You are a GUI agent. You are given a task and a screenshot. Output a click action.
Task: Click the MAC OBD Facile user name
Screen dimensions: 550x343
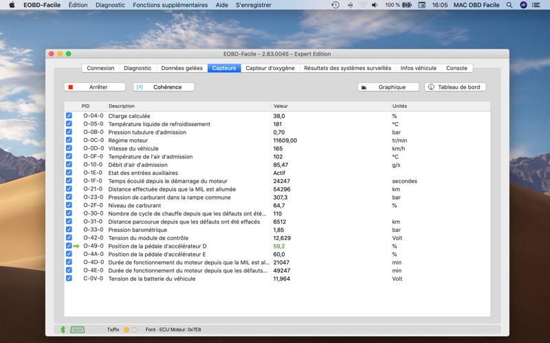pyautogui.click(x=476, y=5)
